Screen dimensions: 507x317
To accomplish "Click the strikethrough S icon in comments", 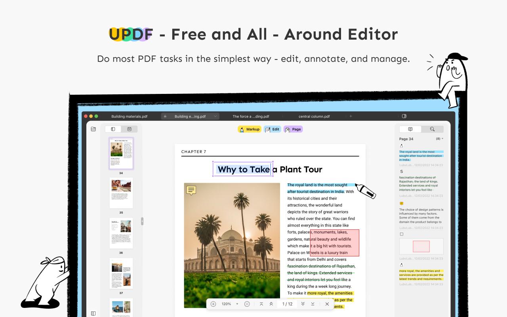I will (401, 172).
